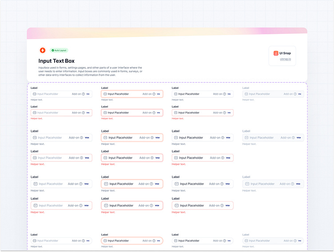Click mail icon in bottom-left cut-off input
The height and width of the screenshot is (252, 334).
[x=34, y=240]
